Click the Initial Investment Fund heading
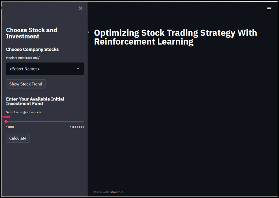This screenshot has width=279, height=198. (x=35, y=101)
